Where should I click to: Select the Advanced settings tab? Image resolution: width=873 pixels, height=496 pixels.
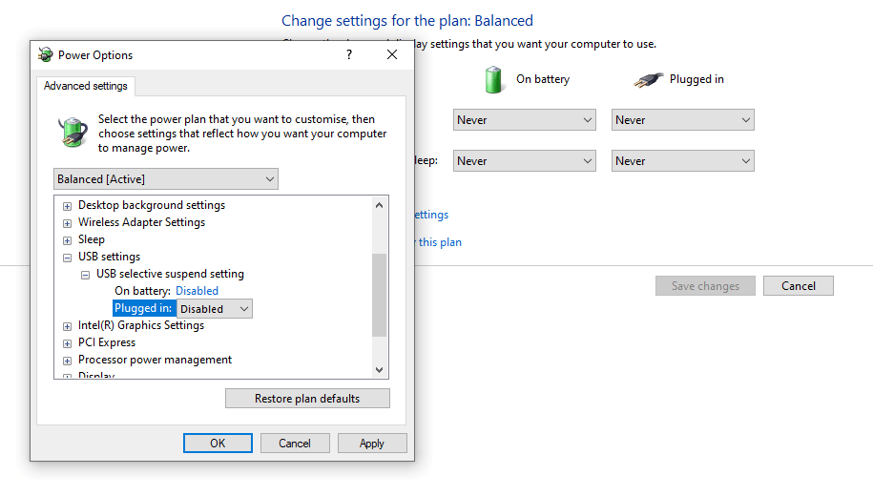click(86, 86)
